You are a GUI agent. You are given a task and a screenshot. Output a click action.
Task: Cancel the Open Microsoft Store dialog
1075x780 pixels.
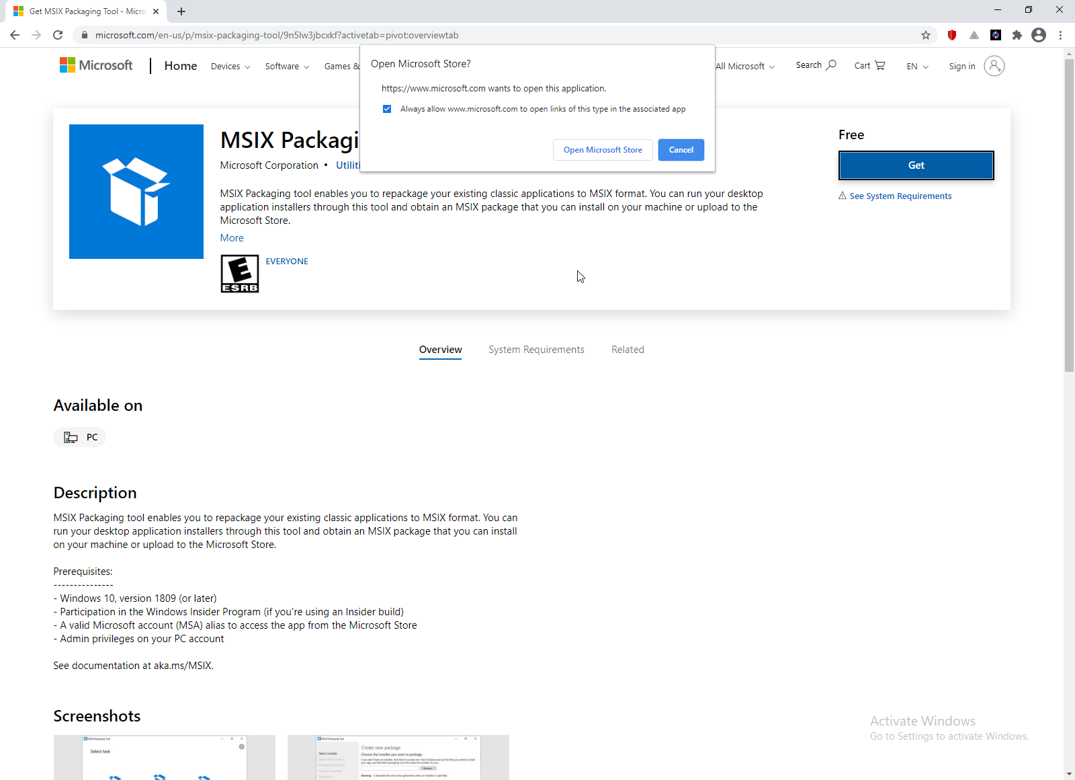[681, 150]
